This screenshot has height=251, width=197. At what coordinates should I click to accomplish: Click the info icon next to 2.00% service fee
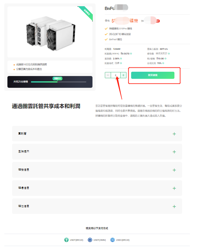click(x=121, y=59)
